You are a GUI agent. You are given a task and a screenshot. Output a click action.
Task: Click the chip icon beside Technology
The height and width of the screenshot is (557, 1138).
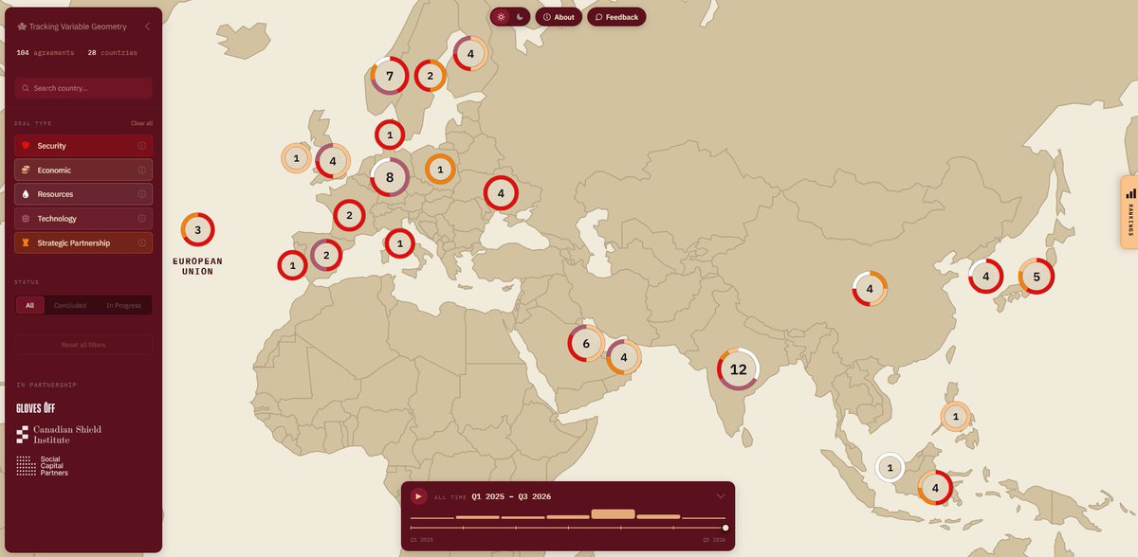26,219
